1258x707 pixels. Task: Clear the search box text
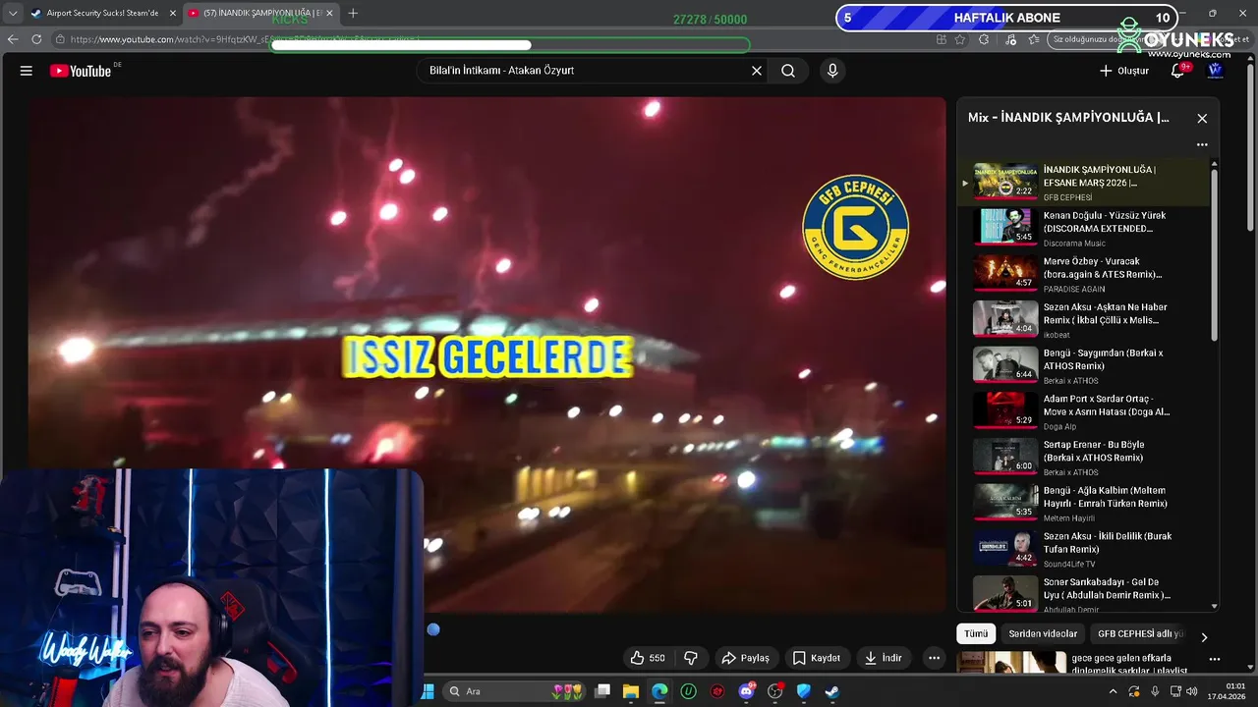[x=757, y=71]
